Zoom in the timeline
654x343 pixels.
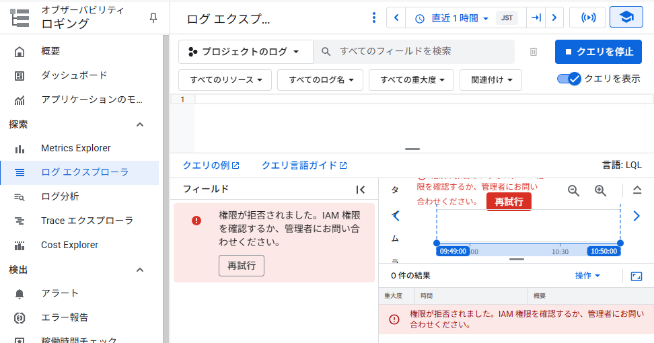point(600,190)
